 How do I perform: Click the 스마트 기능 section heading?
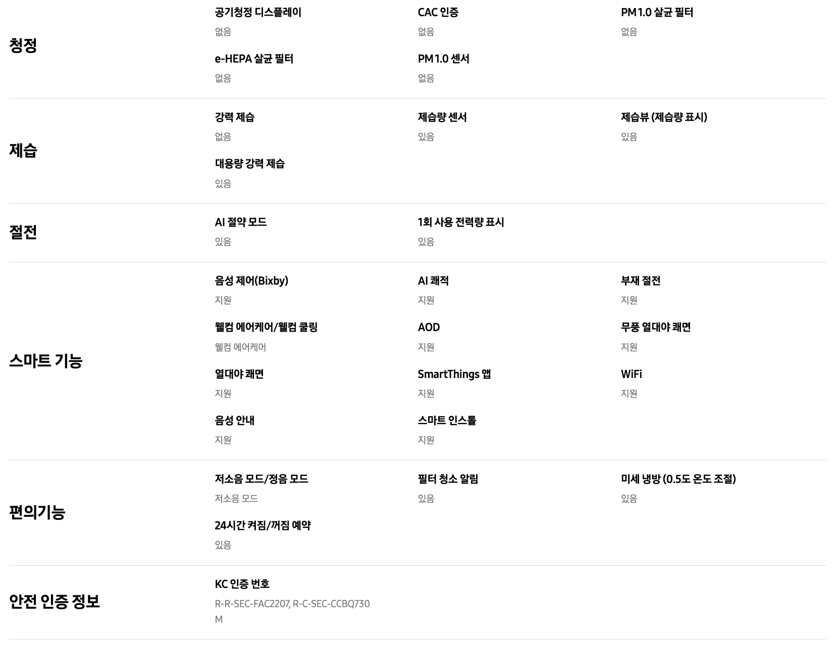(x=45, y=361)
